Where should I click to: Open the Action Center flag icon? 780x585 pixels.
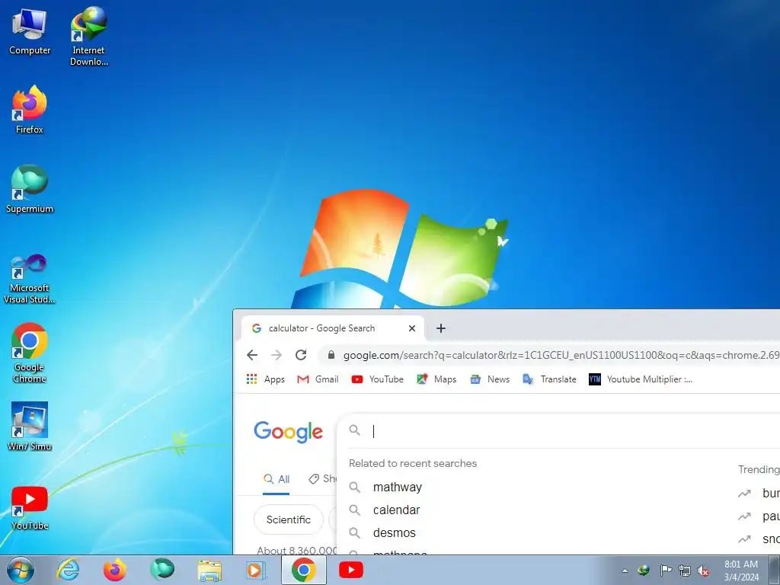coord(666,571)
